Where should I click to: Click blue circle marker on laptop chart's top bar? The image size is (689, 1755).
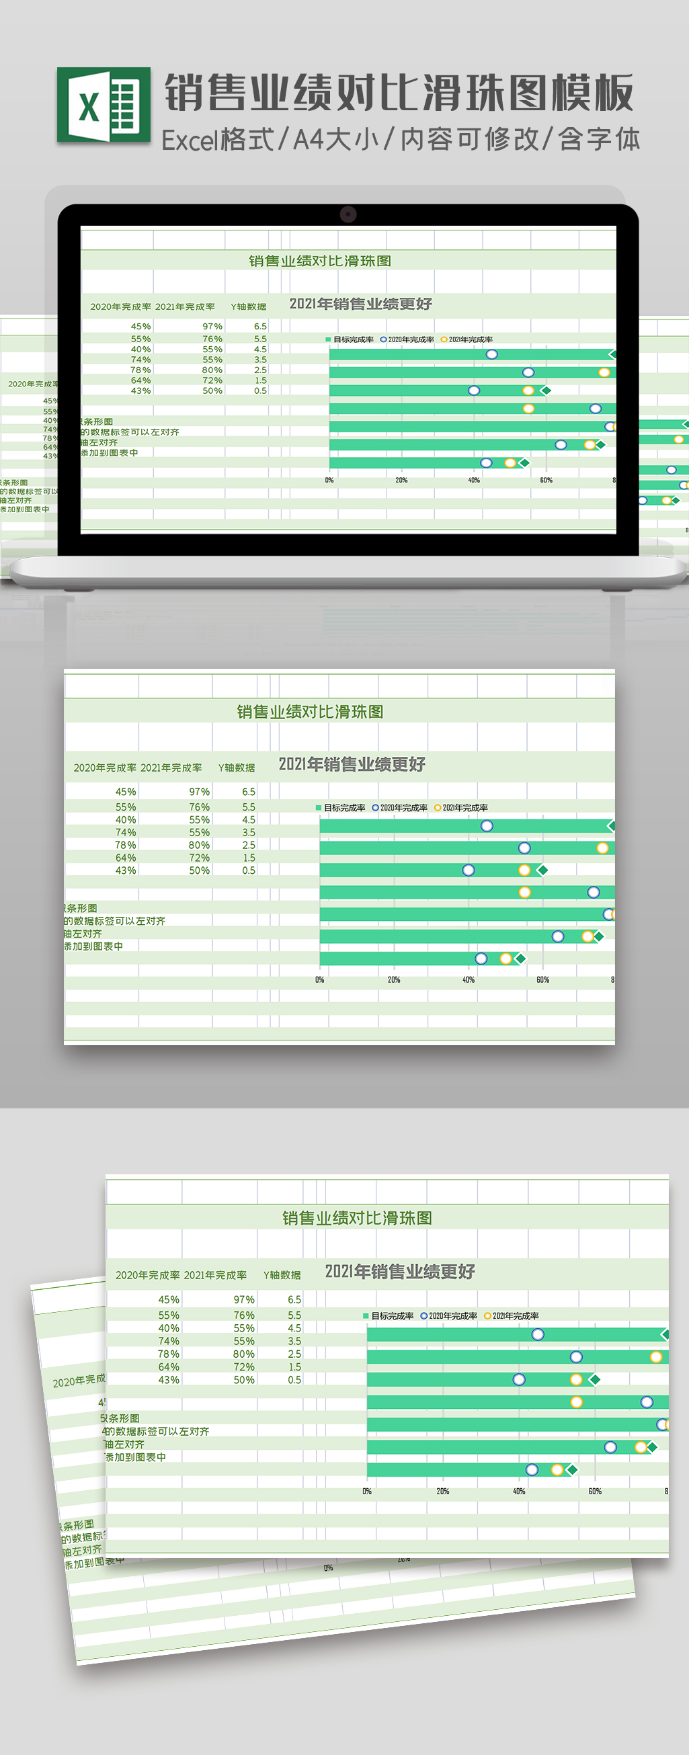tap(491, 354)
